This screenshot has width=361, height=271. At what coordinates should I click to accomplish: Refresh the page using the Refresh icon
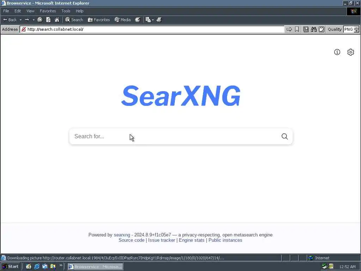[x=48, y=20]
